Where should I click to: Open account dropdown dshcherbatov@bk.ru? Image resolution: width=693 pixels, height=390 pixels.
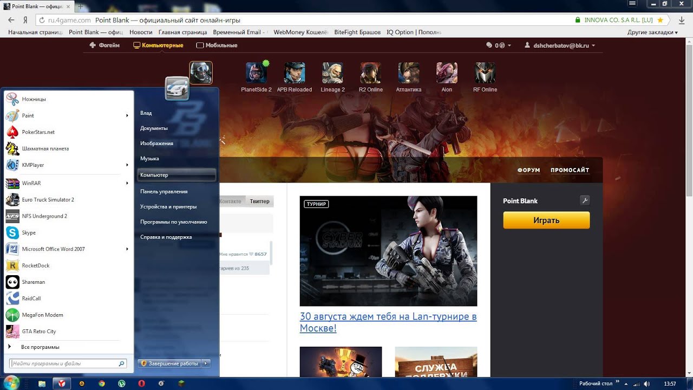(560, 45)
